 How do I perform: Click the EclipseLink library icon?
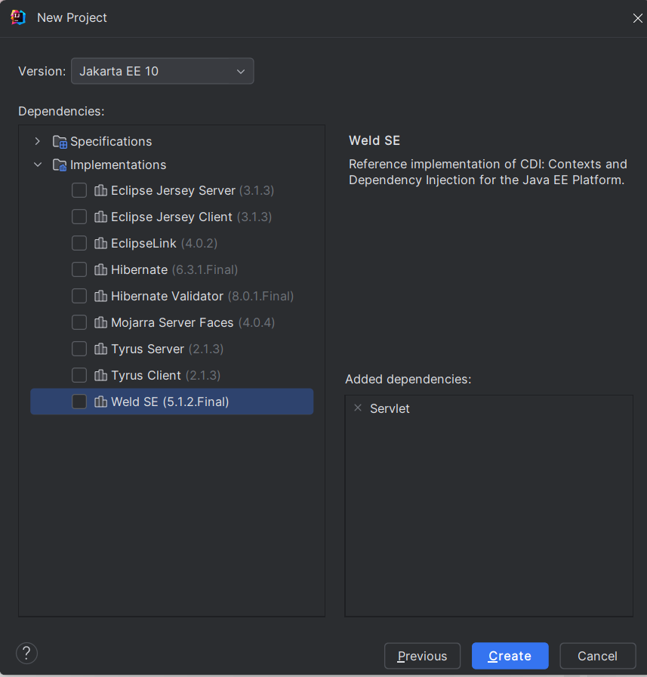coord(100,243)
